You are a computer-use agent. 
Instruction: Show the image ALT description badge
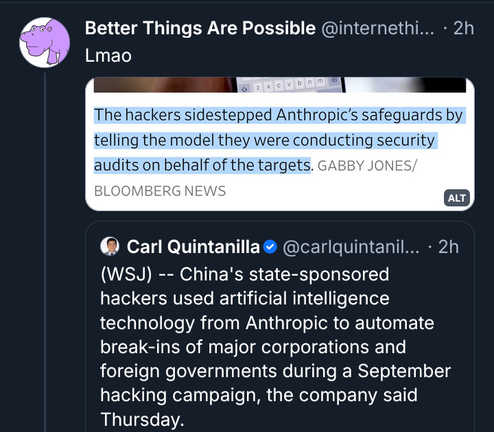tap(457, 198)
